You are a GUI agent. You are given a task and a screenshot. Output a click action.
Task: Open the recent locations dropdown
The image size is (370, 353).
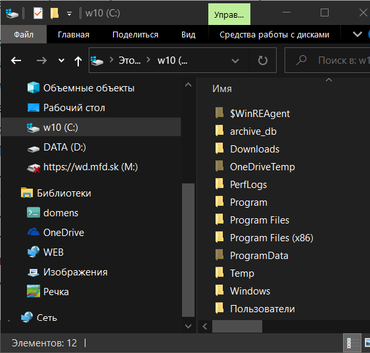(x=61, y=60)
